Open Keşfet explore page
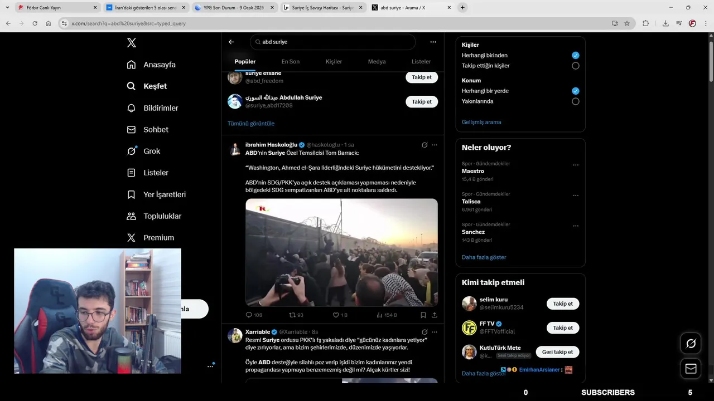The image size is (714, 401). click(x=147, y=86)
